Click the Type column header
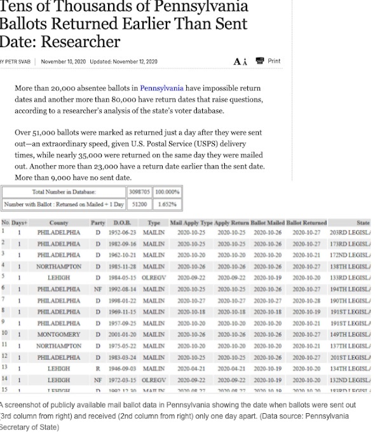 [154, 222]
